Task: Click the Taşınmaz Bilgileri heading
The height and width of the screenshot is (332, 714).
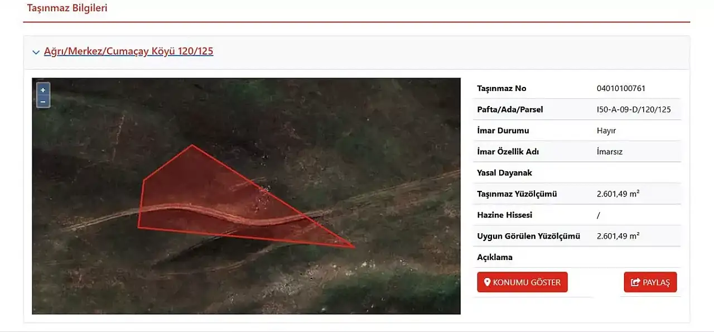Action: tap(67, 8)
